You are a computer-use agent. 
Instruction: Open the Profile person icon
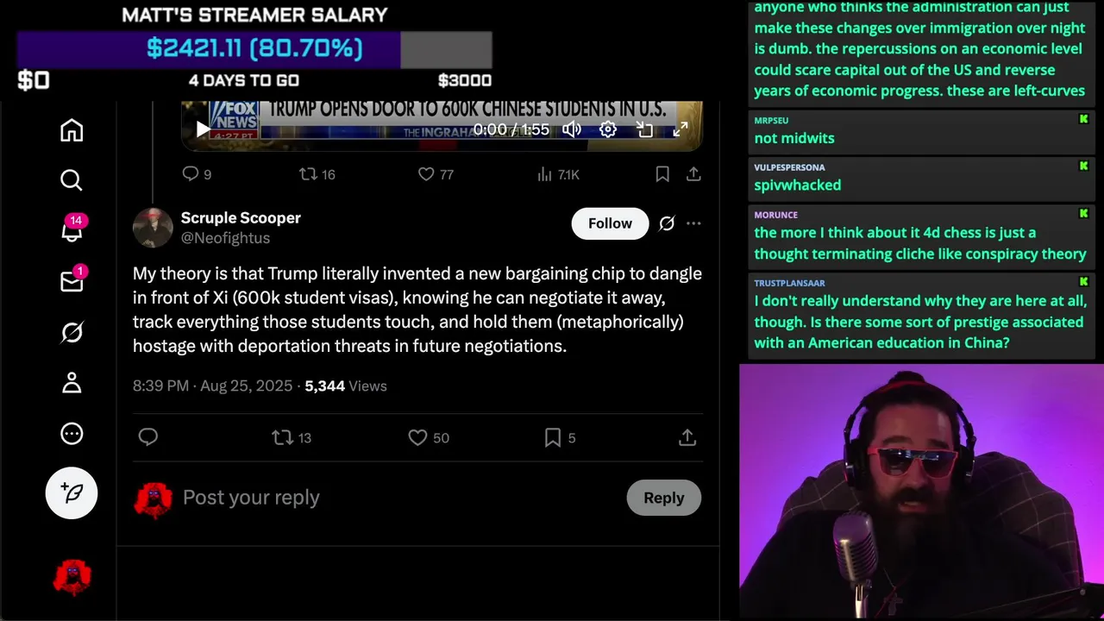pyautogui.click(x=72, y=383)
